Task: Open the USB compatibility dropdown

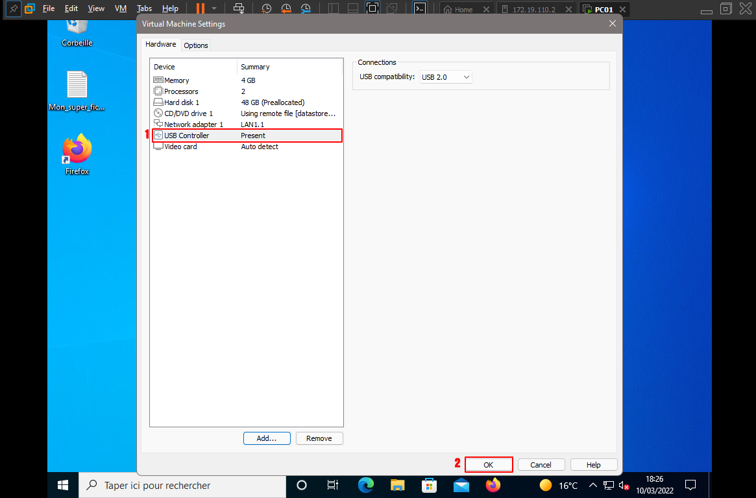Action: pos(446,77)
